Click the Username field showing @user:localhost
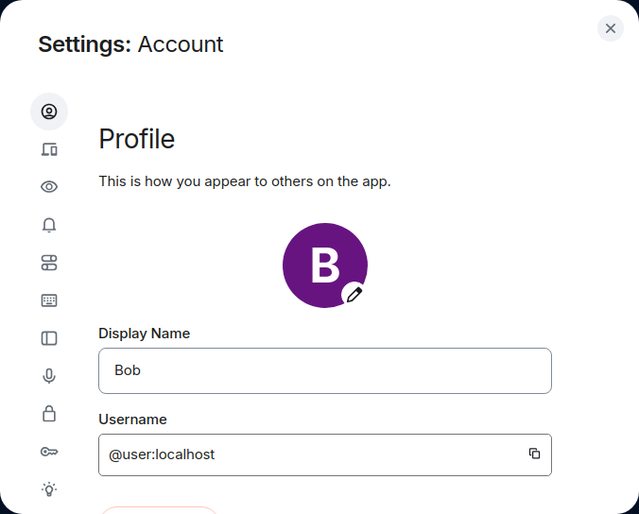 point(312,454)
